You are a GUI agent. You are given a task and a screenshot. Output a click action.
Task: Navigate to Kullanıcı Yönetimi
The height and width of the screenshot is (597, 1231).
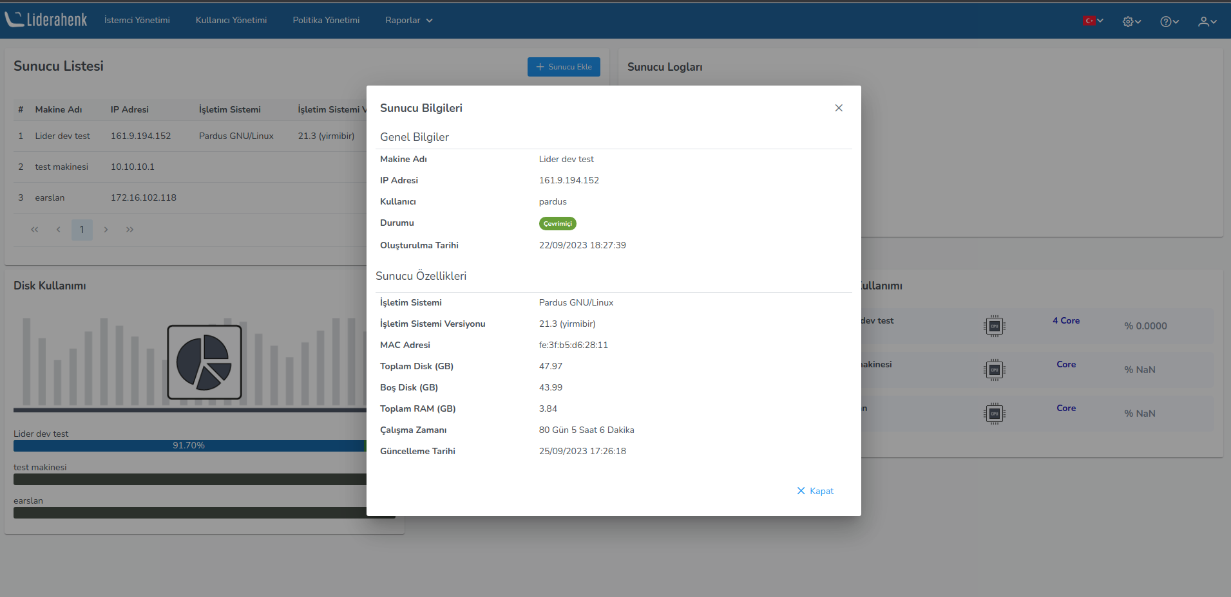pyautogui.click(x=231, y=21)
